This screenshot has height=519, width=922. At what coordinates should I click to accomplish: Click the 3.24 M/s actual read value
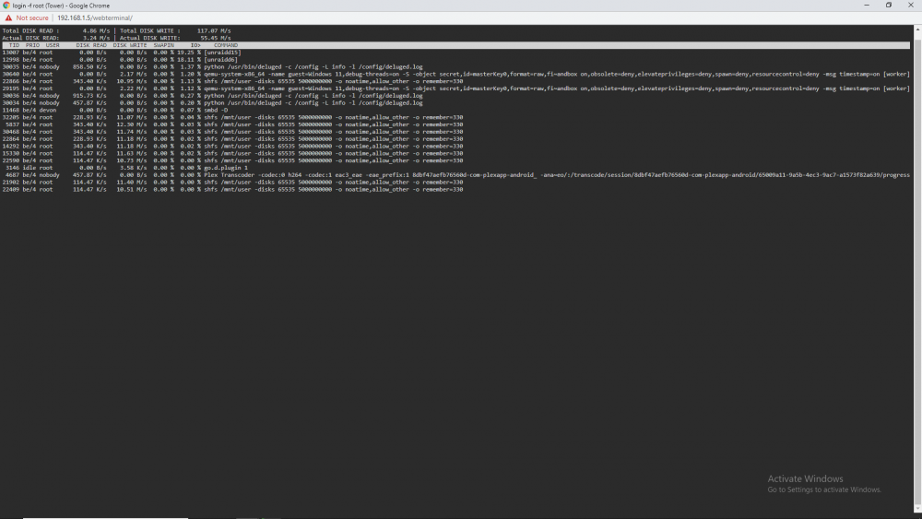(96, 38)
